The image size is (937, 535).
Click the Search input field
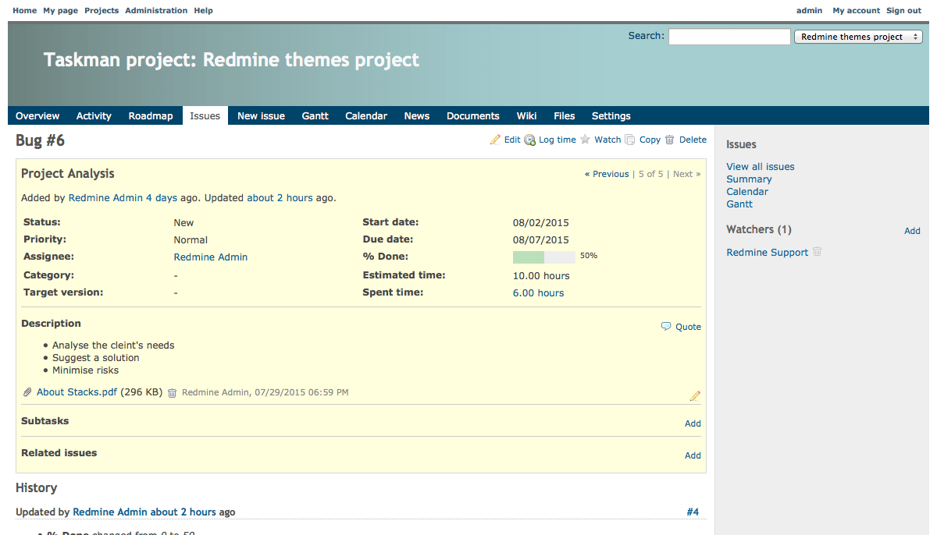pyautogui.click(x=729, y=37)
